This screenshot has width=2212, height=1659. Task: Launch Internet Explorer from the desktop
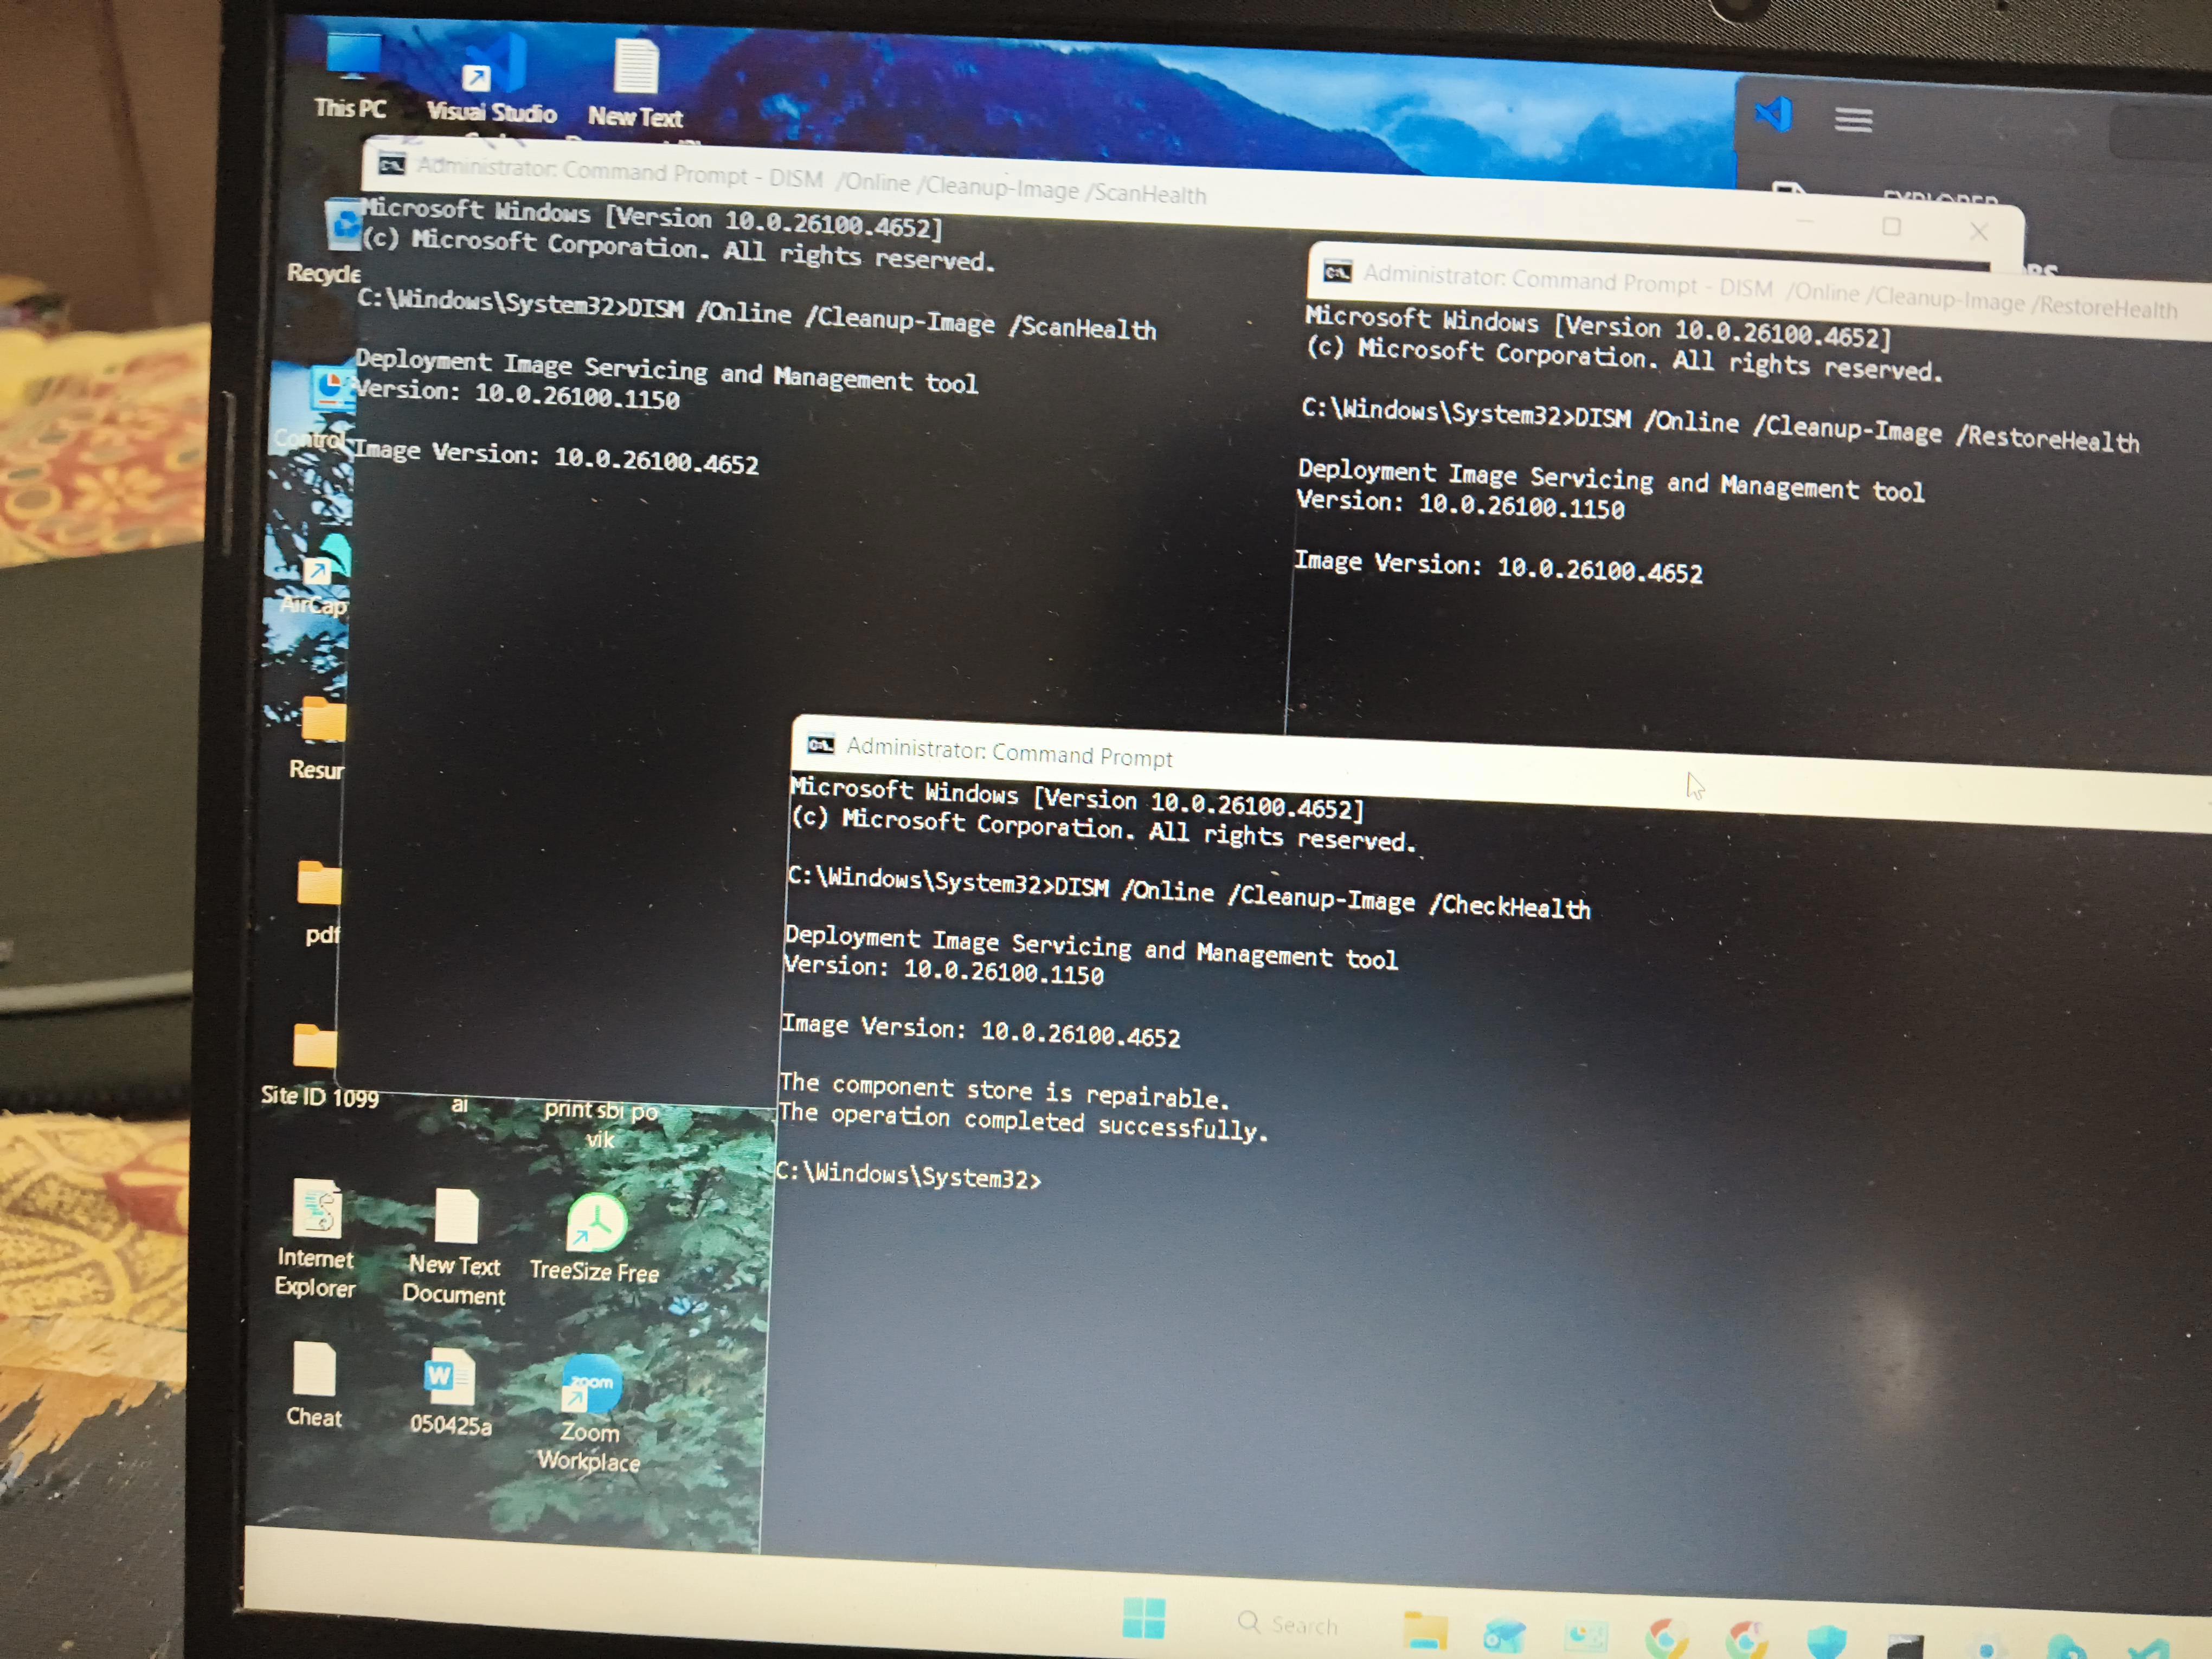coord(316,1238)
